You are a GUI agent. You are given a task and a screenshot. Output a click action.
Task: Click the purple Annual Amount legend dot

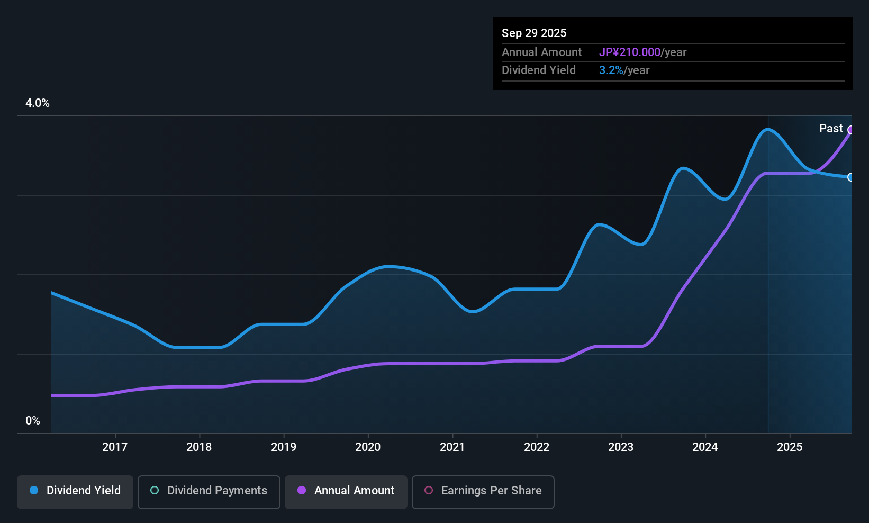pyautogui.click(x=301, y=491)
